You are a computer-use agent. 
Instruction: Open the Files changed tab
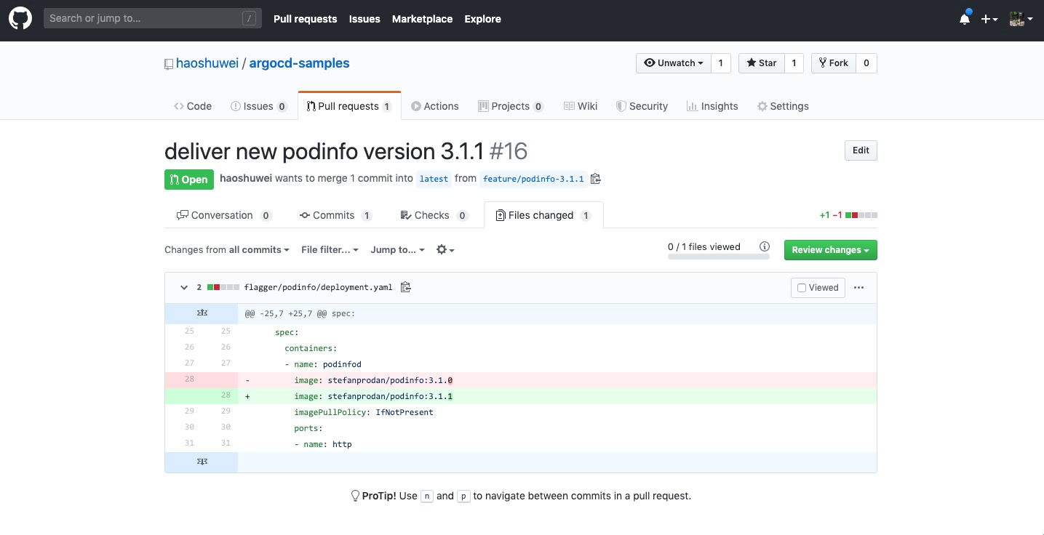(x=543, y=215)
